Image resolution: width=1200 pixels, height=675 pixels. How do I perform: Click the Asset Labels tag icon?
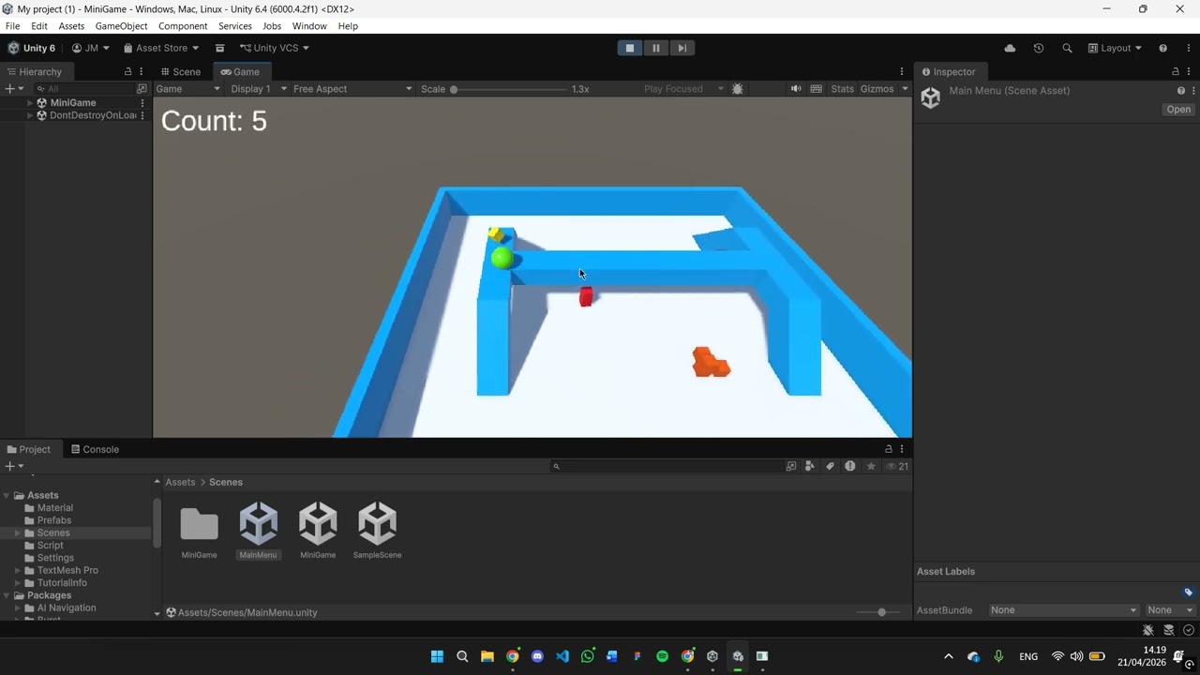tap(1188, 592)
